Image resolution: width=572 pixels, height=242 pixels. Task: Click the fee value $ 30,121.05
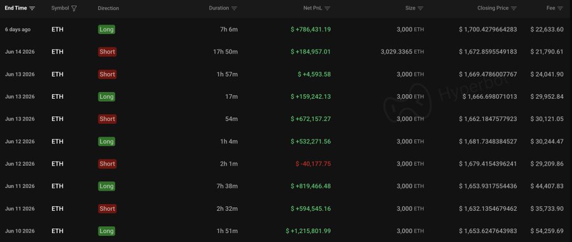pos(547,119)
